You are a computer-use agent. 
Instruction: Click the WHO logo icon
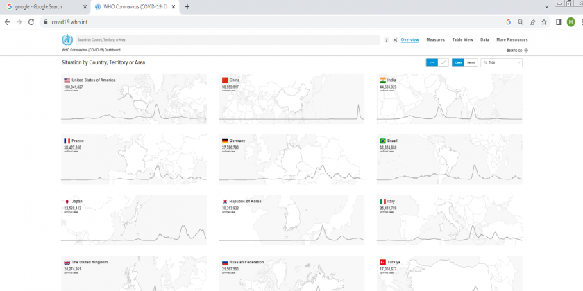67,39
